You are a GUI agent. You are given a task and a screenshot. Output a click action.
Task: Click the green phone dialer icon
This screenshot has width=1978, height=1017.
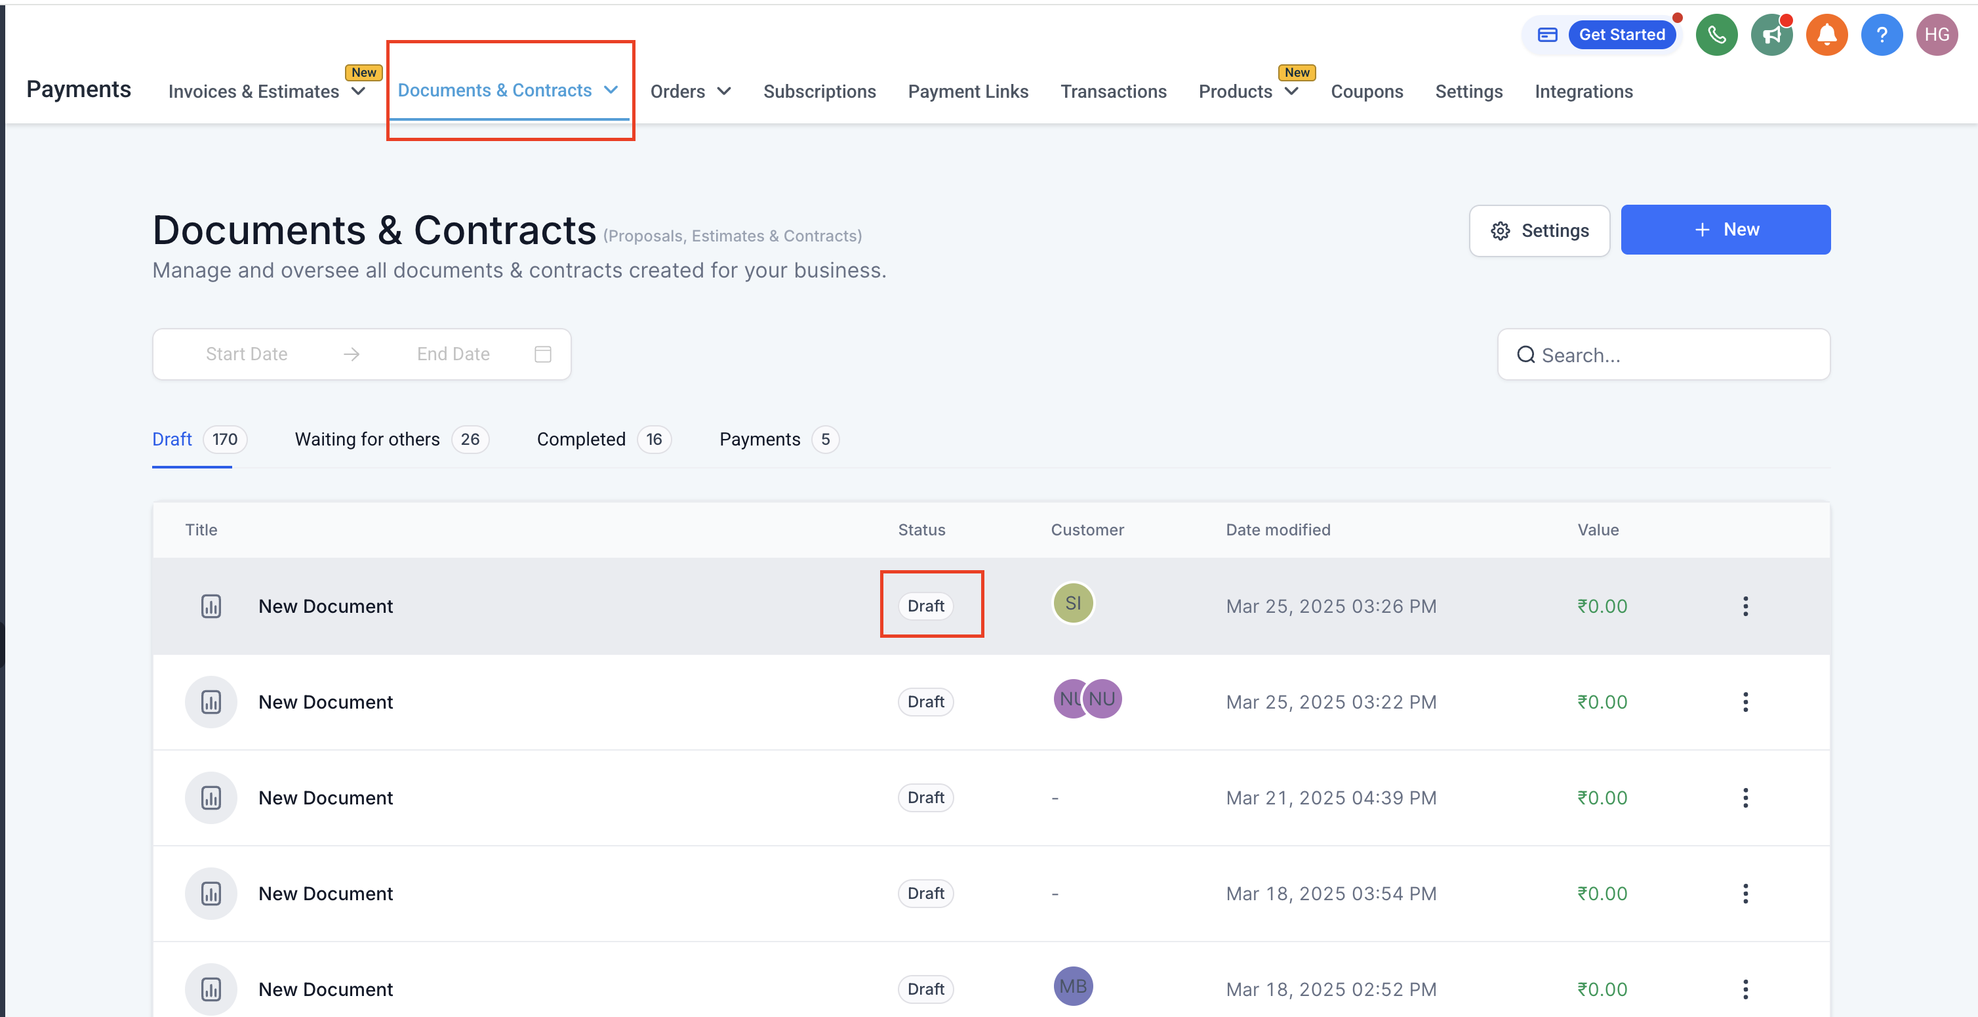coord(1716,35)
